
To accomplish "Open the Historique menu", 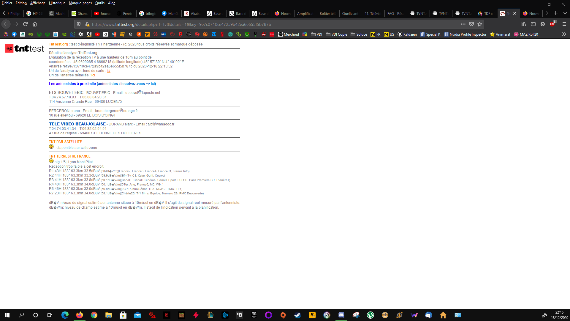I will pos(57,3).
